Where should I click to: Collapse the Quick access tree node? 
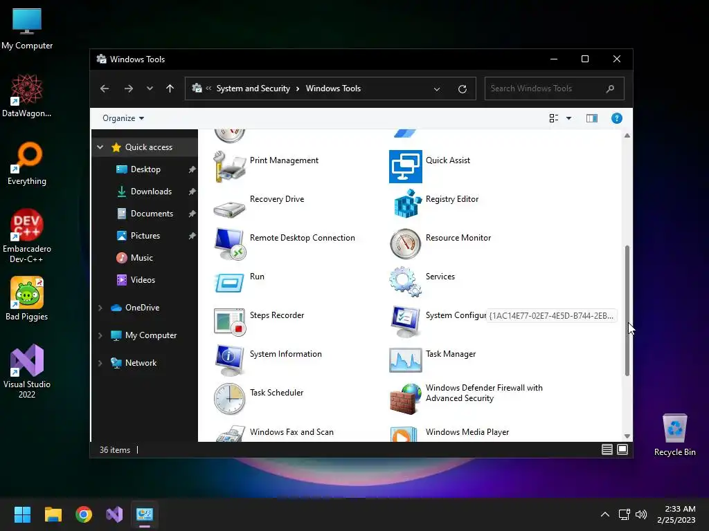point(100,147)
